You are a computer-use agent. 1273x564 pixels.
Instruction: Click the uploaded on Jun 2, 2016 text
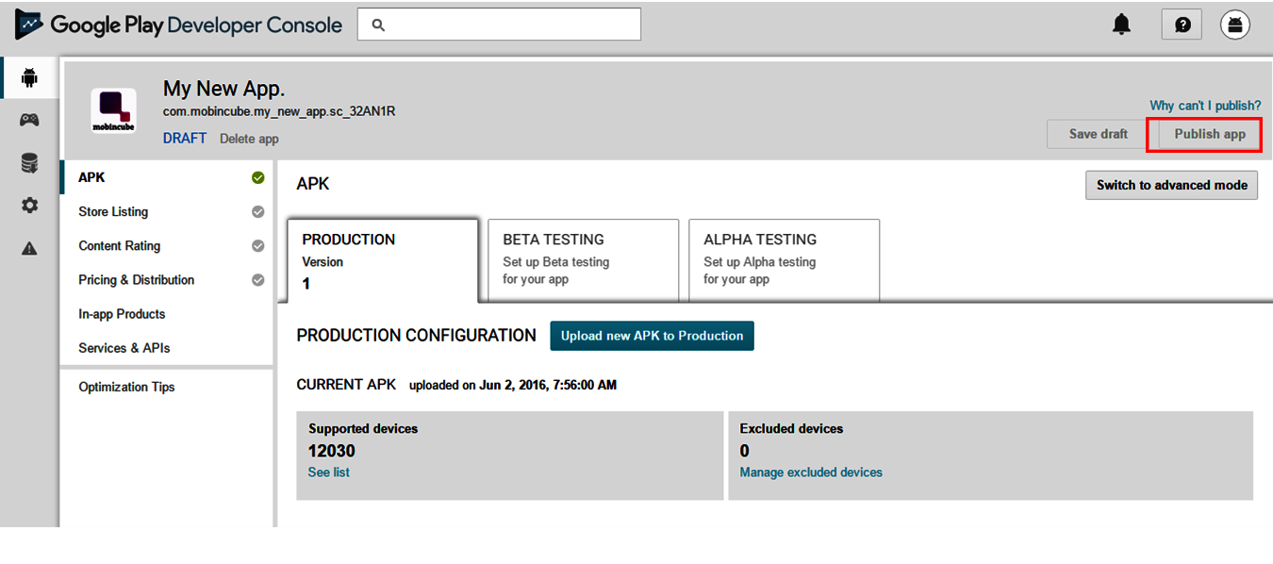click(513, 385)
